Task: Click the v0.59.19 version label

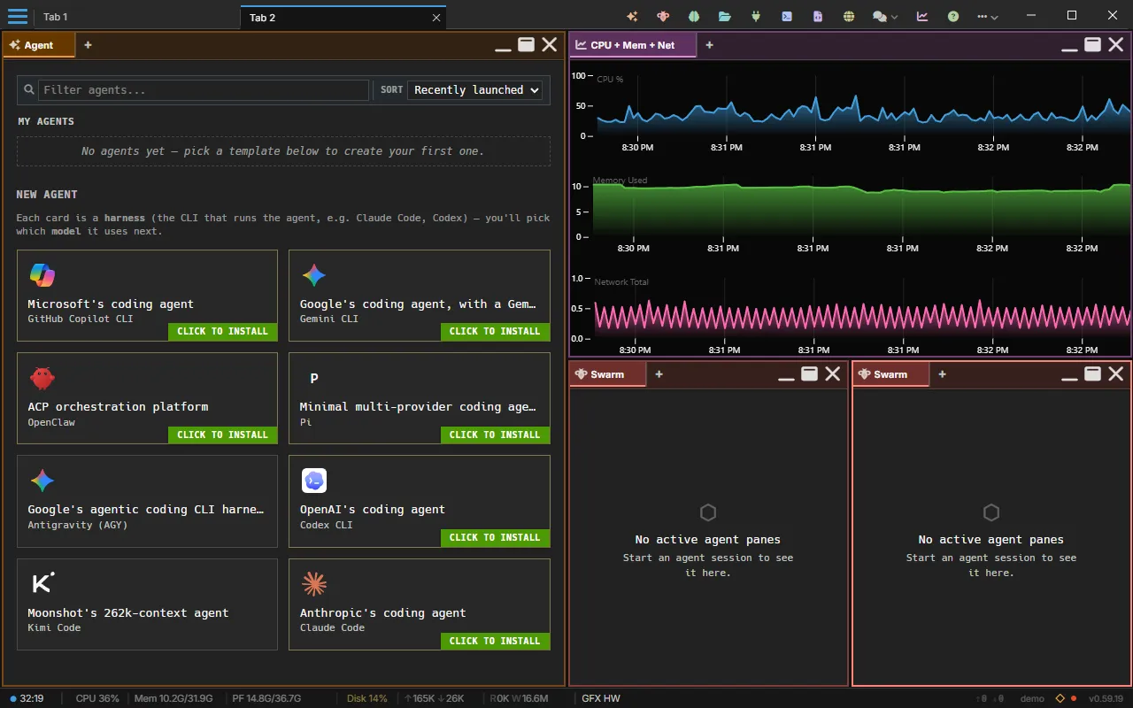Action: [x=1106, y=698]
